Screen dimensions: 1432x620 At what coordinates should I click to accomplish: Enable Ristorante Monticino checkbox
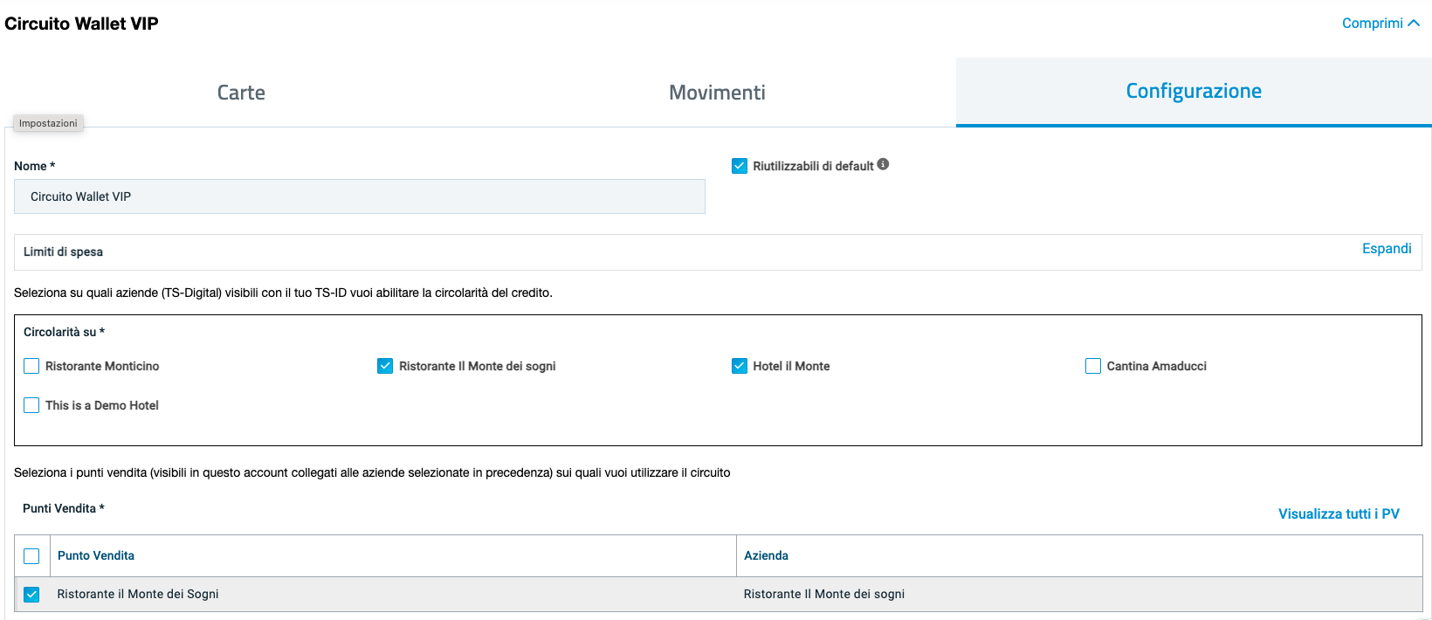click(31, 366)
